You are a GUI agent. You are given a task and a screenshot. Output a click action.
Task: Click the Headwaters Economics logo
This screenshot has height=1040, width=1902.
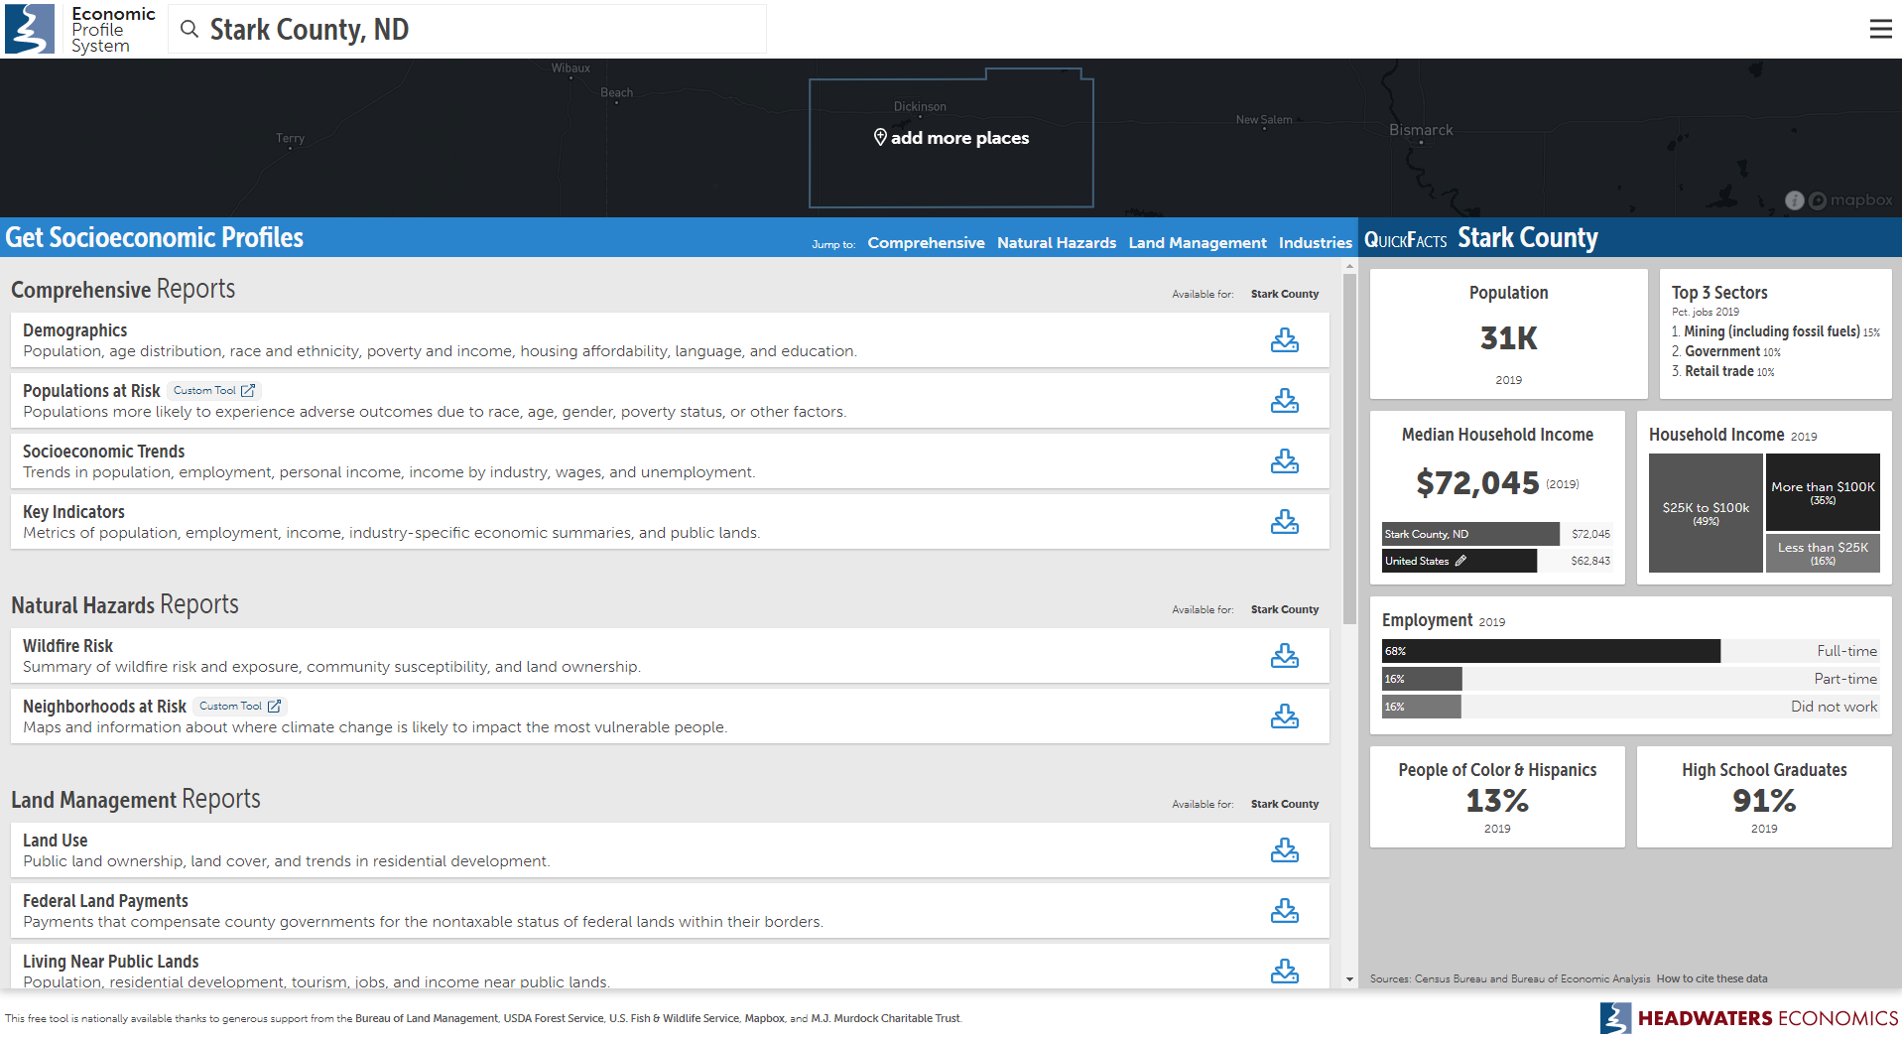pyautogui.click(x=1748, y=1018)
